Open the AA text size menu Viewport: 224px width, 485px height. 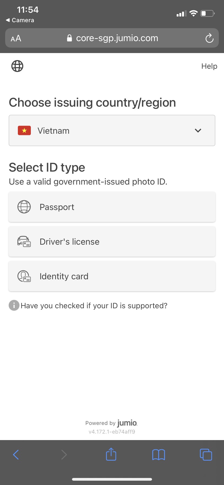point(16,38)
